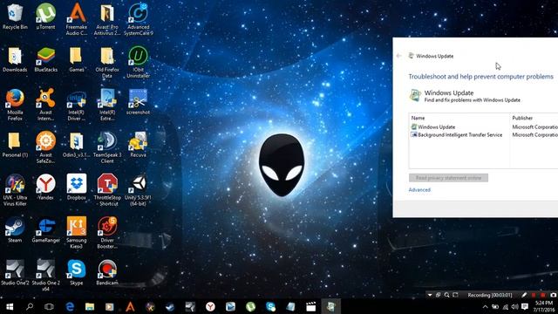Screen dimensions: 558x314
Task: Select the TeamSpeak 3 Client desktop icon
Action: (x=107, y=147)
